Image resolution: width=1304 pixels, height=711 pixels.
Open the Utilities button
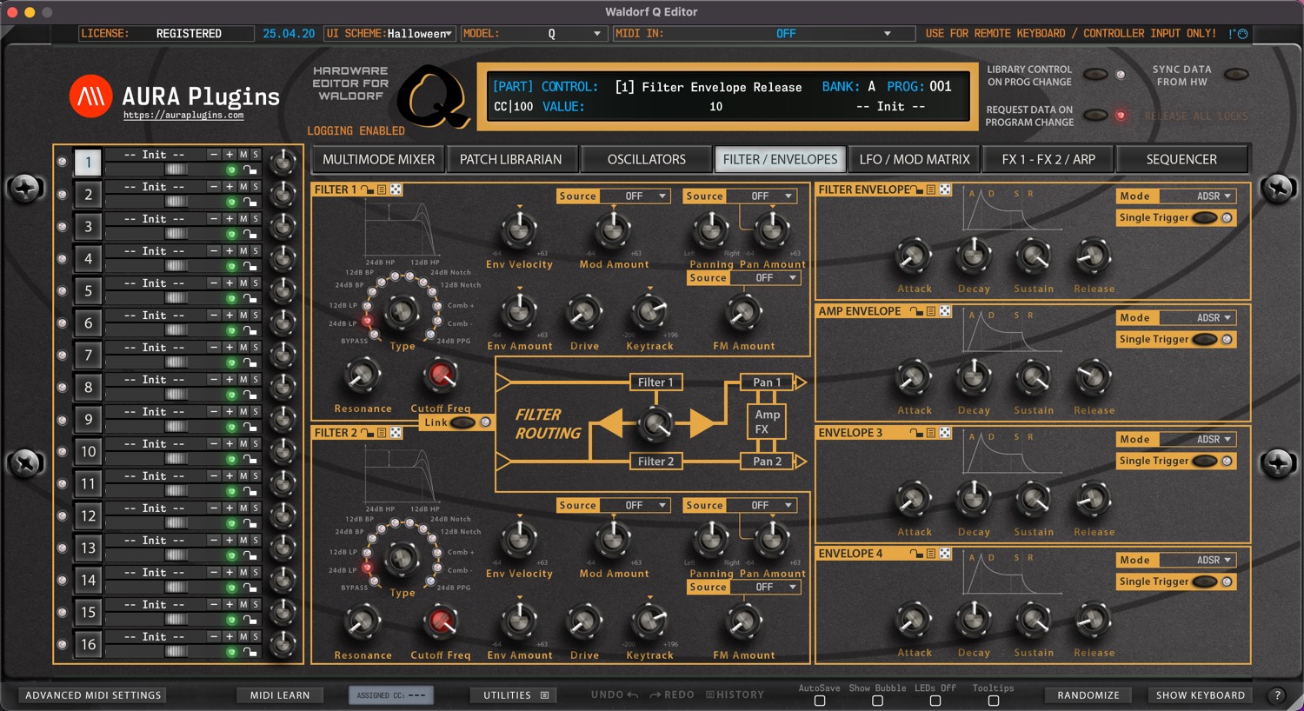515,695
